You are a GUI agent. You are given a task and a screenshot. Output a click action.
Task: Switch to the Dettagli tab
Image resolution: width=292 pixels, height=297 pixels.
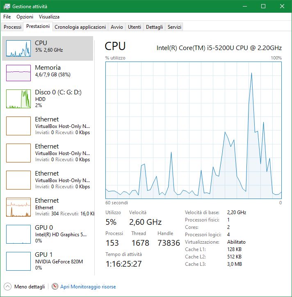pyautogui.click(x=154, y=27)
